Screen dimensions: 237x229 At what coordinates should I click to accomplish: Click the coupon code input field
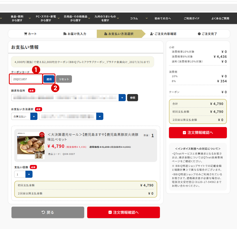27,79
